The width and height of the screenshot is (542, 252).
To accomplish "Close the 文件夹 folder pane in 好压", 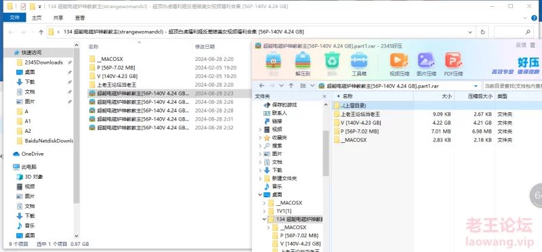I will [x=325, y=96].
